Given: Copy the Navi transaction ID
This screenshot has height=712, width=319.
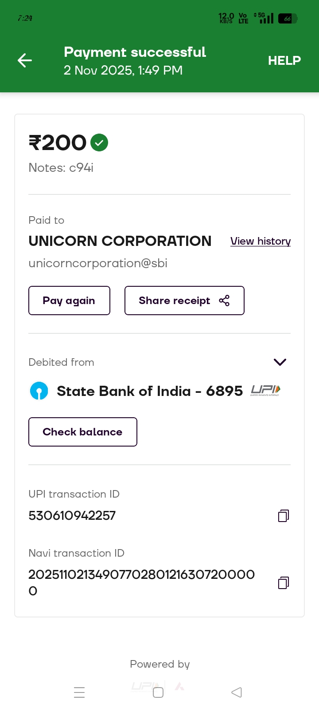Looking at the screenshot, I should point(284,583).
